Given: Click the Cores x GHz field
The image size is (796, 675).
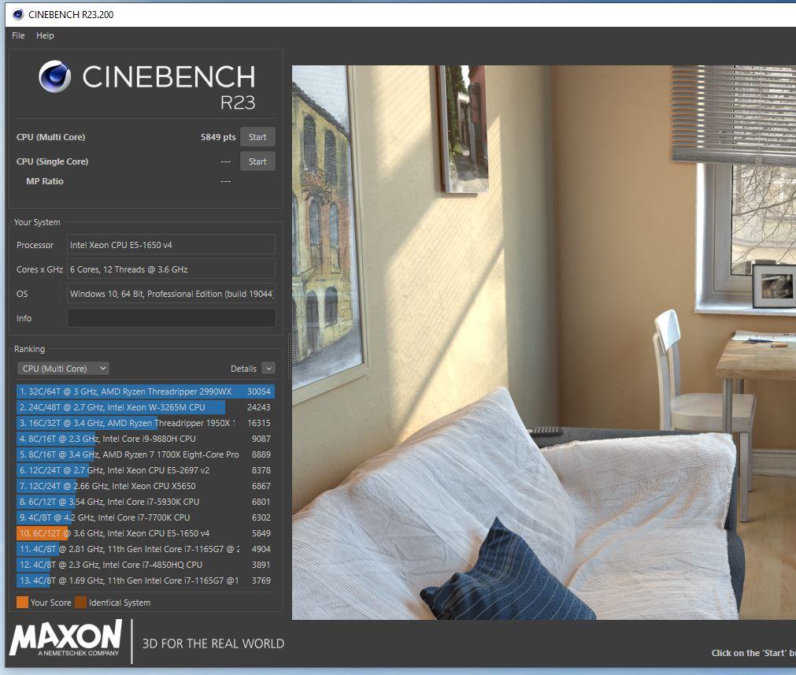Looking at the screenshot, I should [171, 269].
